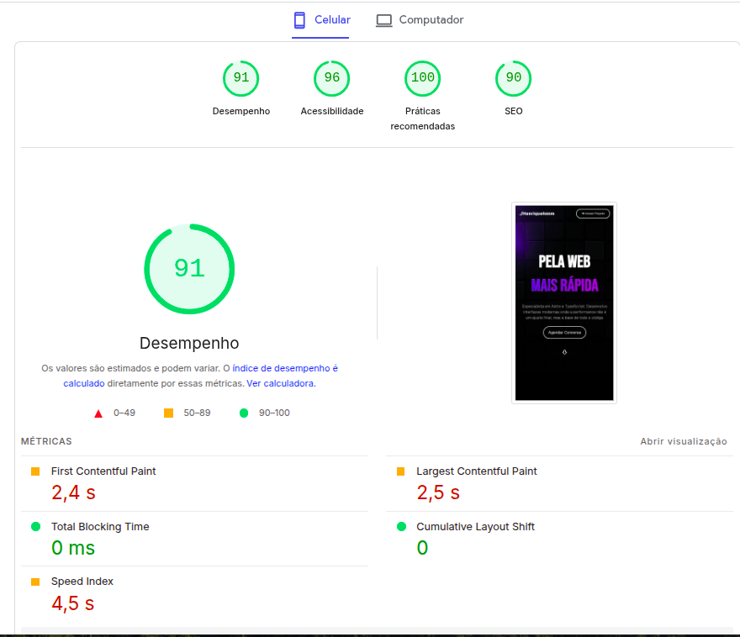Click the First Contentful Paint metric
Viewport: 740px width, 637px height.
click(103, 471)
